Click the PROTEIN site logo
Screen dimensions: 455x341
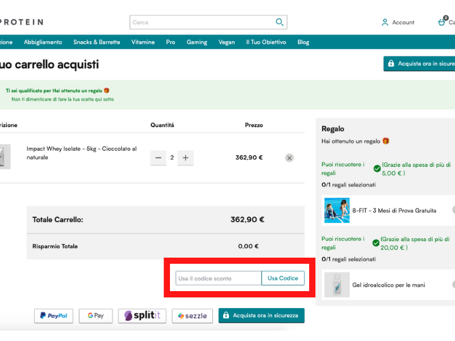[21, 22]
